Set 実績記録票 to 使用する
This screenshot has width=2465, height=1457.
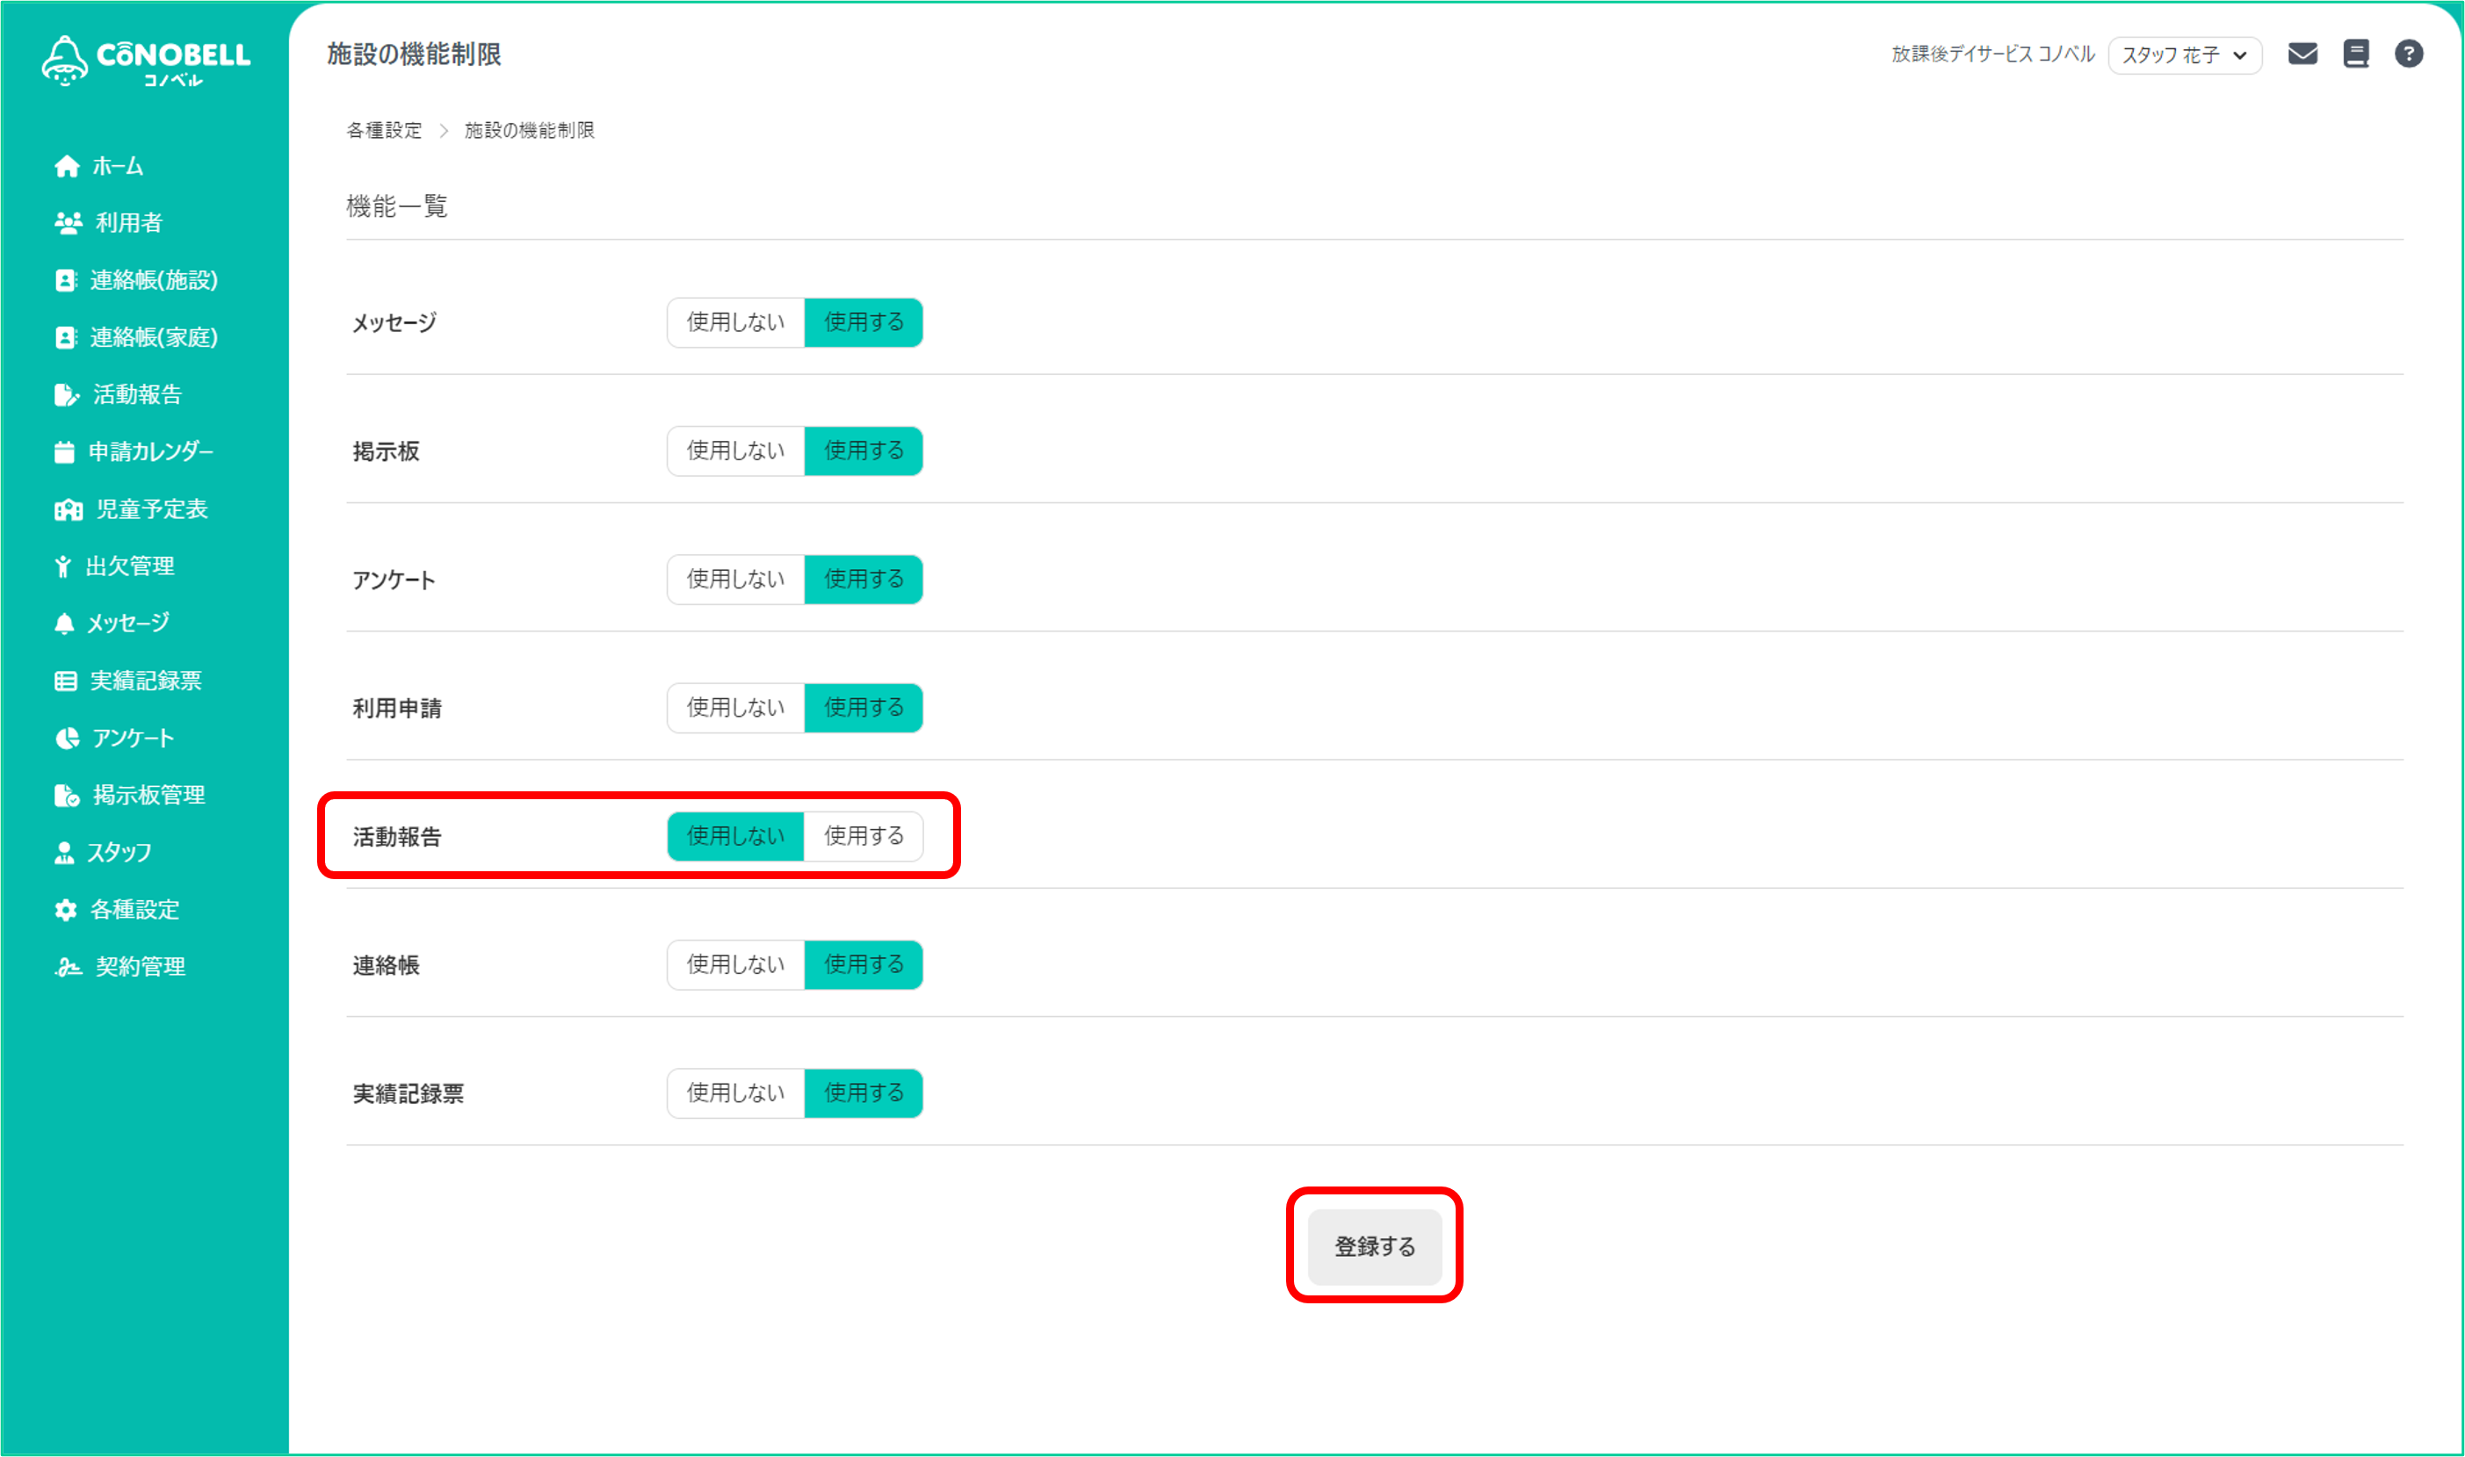tap(864, 1093)
